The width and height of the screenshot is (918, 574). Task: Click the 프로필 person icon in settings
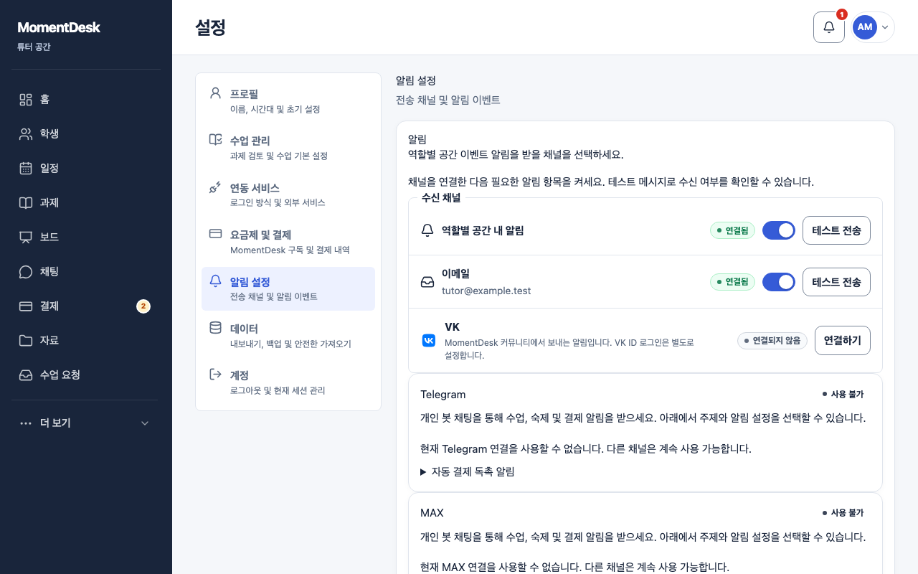click(x=215, y=93)
